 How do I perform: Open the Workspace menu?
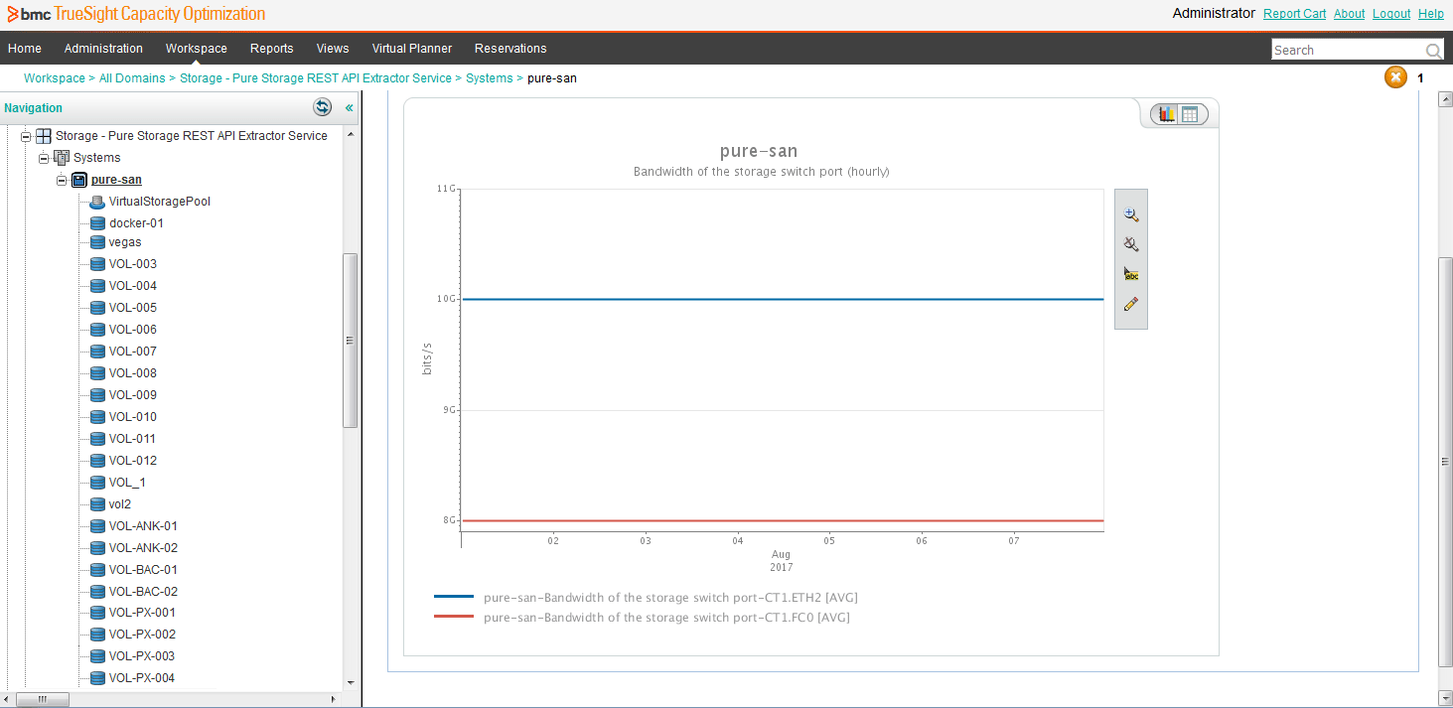[x=197, y=49]
